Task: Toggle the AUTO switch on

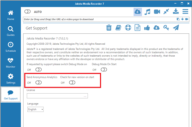Action: (x=27, y=12)
